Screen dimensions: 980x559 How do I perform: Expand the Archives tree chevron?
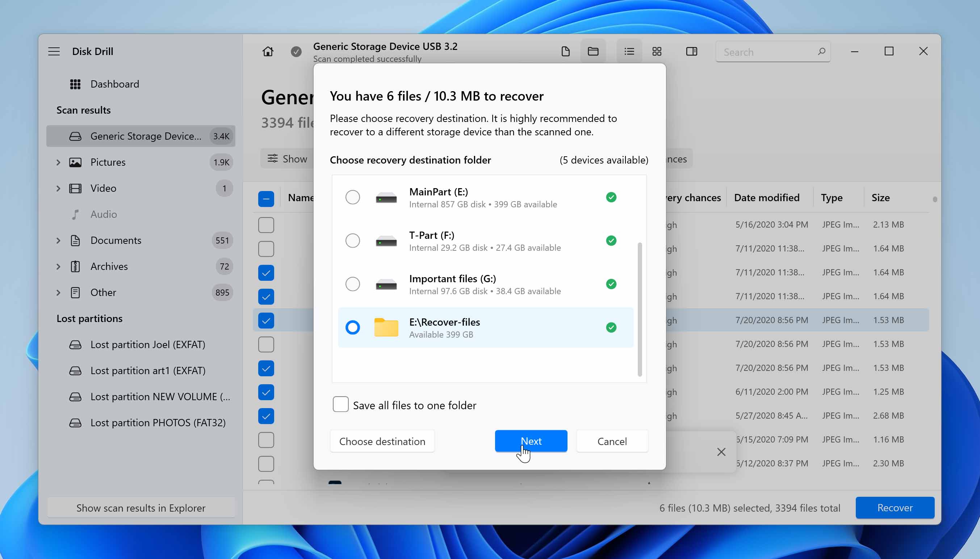(x=58, y=266)
